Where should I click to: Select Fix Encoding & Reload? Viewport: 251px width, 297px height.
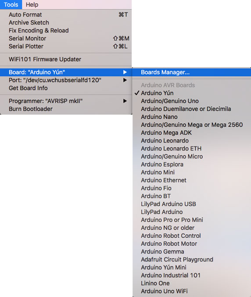pyautogui.click(x=66, y=31)
